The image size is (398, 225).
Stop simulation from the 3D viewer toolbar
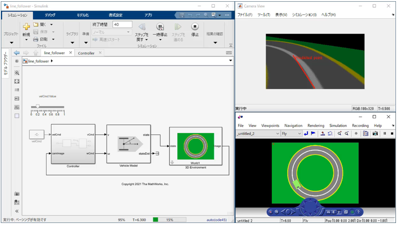click(x=392, y=133)
